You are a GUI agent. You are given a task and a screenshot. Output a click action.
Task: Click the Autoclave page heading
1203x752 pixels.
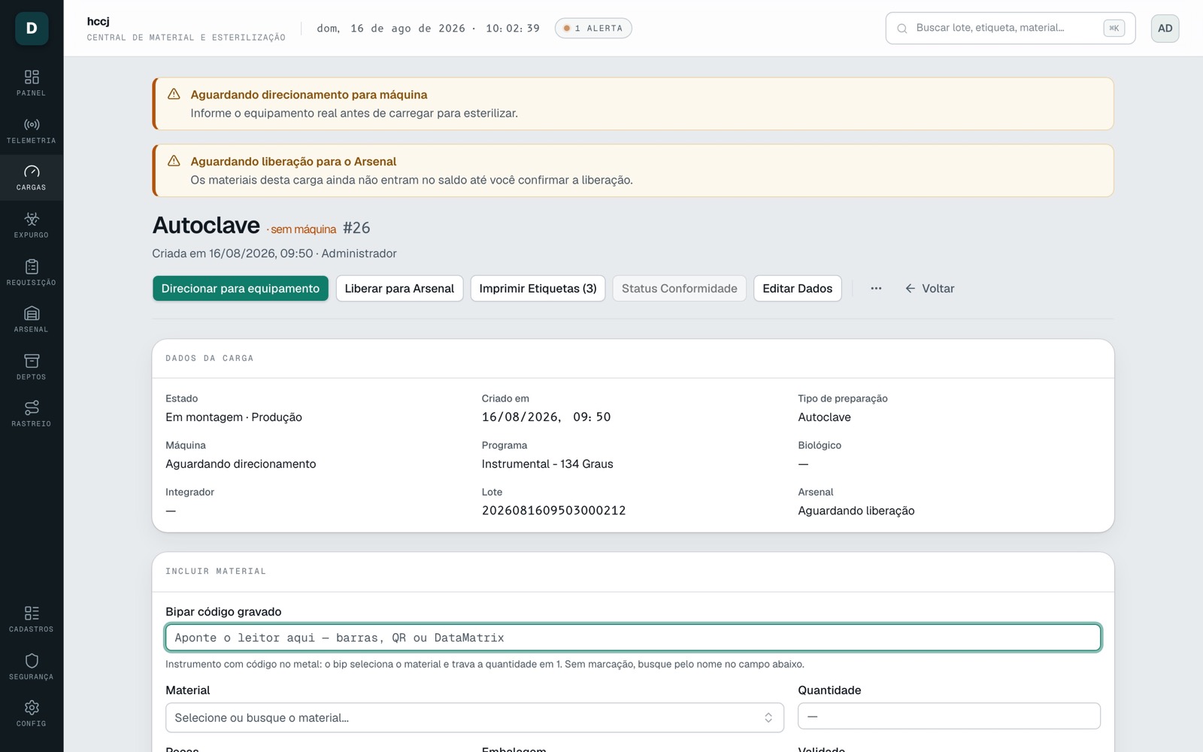click(x=206, y=226)
